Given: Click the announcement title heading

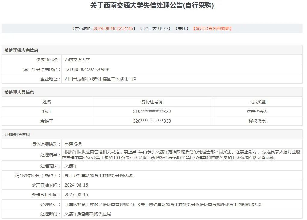Looking at the screenshot, I should [152, 5].
